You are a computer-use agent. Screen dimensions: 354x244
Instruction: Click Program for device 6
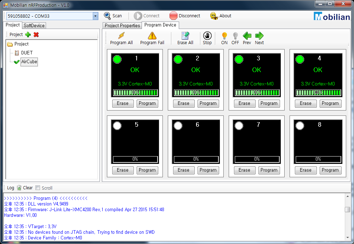click(x=208, y=170)
